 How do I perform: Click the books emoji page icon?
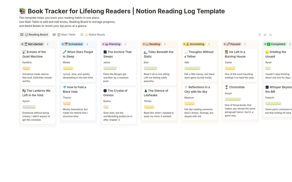(x=22, y=11)
